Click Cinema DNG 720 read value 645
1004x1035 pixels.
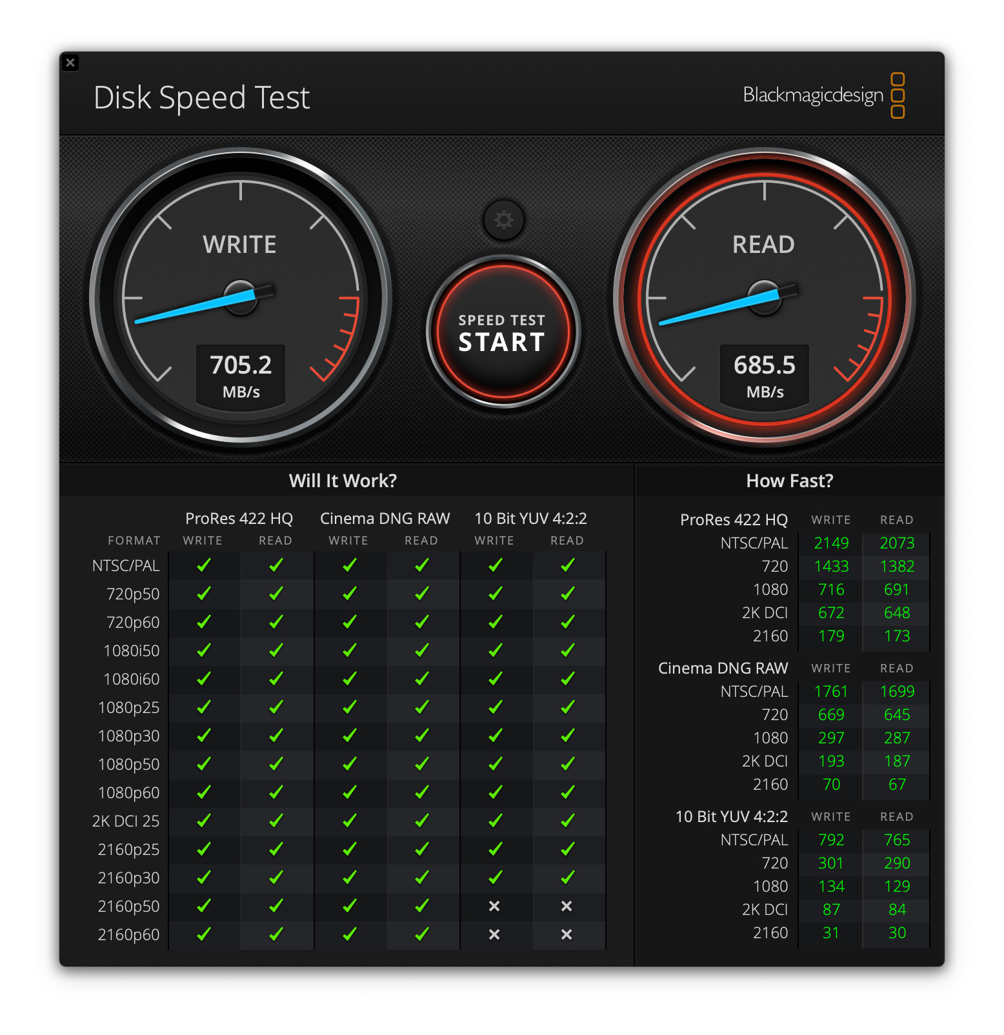897,715
